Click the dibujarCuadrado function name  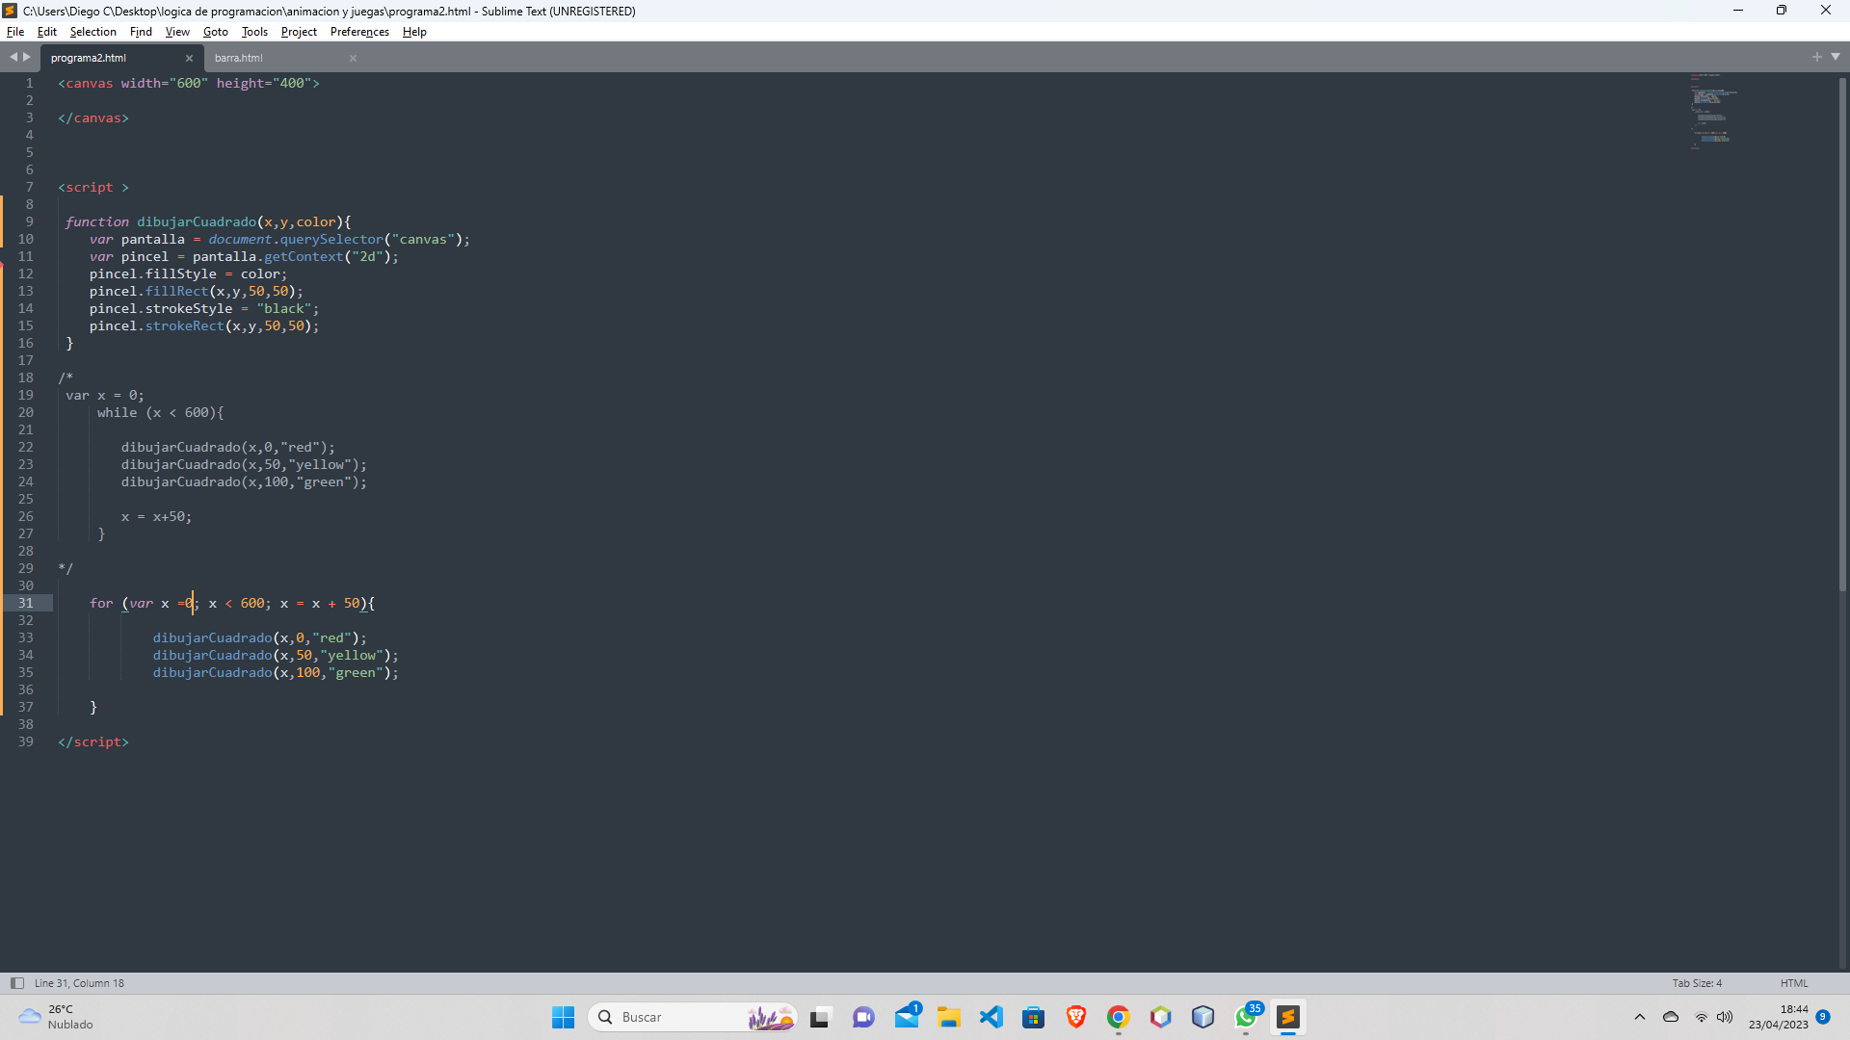click(197, 221)
